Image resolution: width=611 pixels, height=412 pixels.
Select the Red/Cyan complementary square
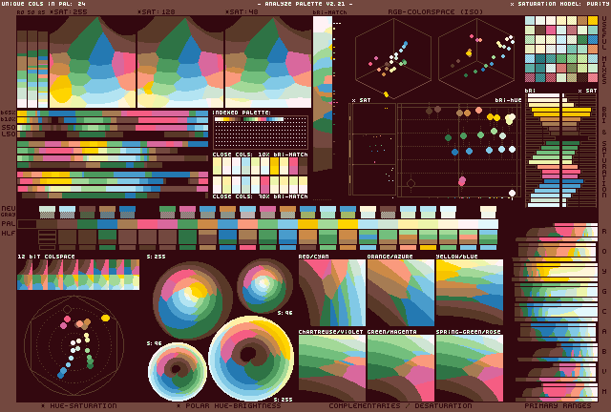point(332,293)
